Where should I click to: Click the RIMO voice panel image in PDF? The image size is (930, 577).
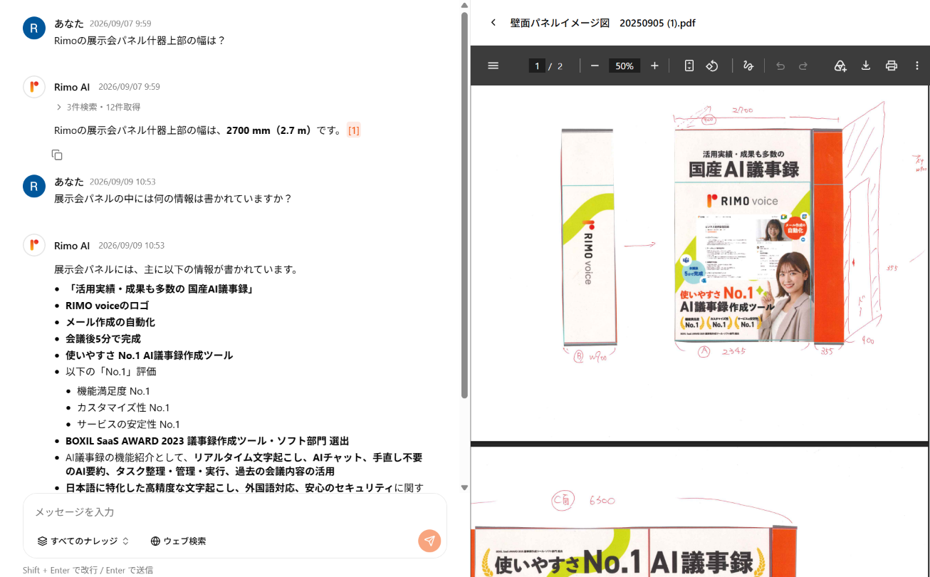pos(587,238)
